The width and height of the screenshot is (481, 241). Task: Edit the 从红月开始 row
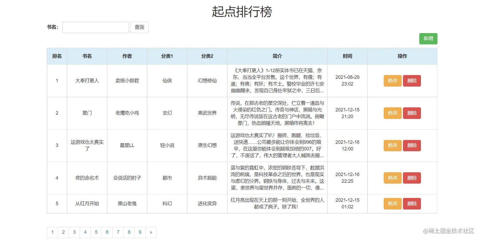(393, 204)
